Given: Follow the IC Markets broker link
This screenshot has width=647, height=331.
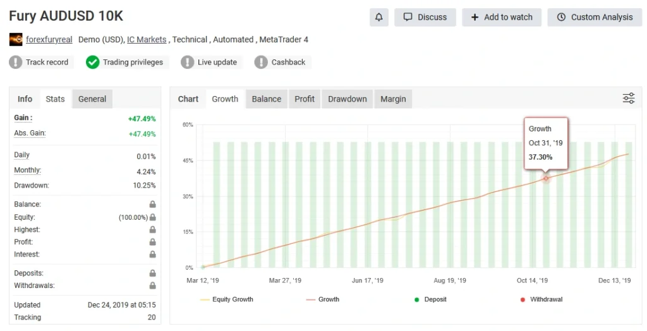Looking at the screenshot, I should tap(147, 40).
